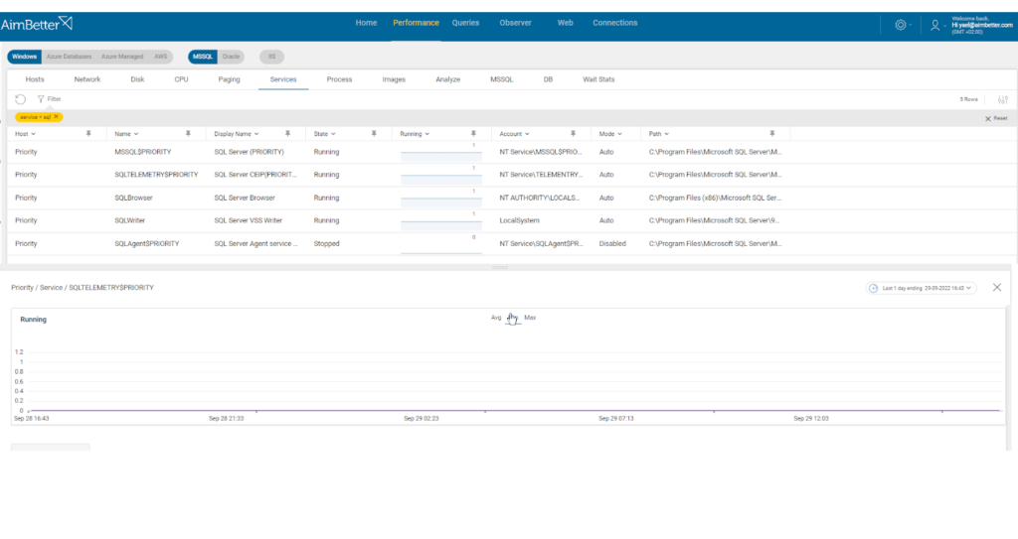The width and height of the screenshot is (1018, 539).
Task: Open the Mode column dropdown
Action: click(619, 134)
